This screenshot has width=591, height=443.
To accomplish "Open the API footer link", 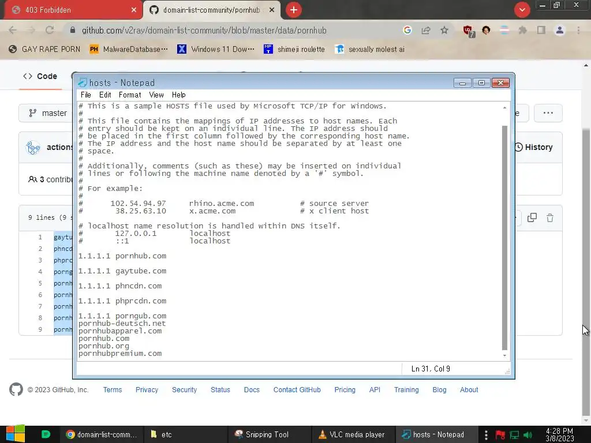I will point(374,390).
